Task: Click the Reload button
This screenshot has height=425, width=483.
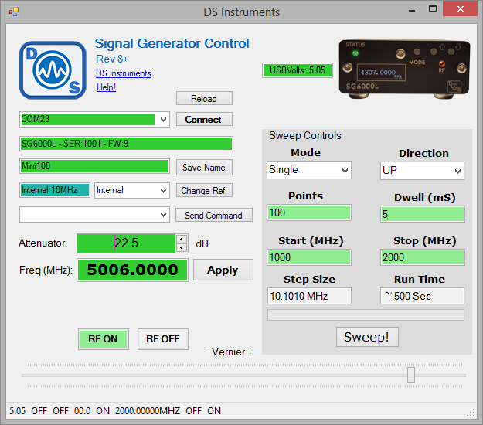Action: [x=204, y=98]
